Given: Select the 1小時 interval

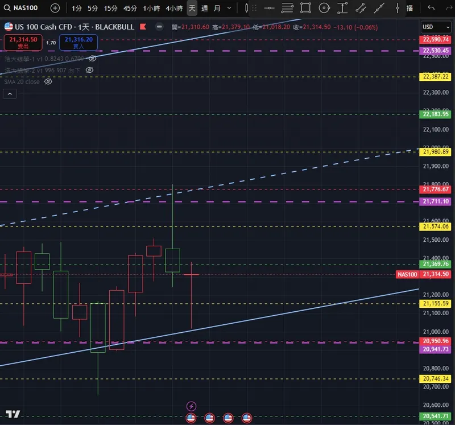Looking at the screenshot, I should click(151, 9).
